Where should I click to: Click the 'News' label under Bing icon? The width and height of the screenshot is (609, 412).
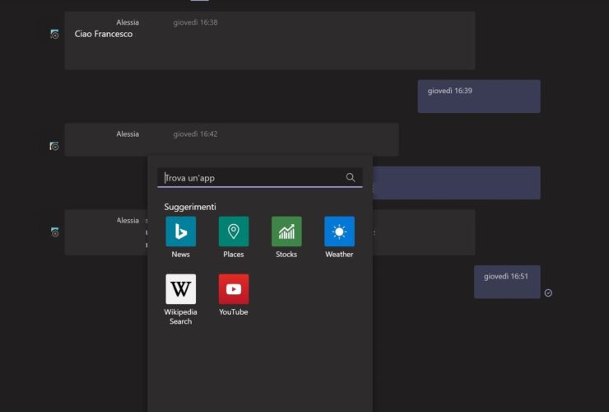click(x=180, y=254)
